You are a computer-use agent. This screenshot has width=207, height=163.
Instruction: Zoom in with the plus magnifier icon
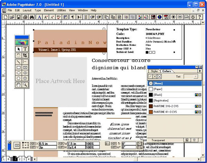coord(174,17)
